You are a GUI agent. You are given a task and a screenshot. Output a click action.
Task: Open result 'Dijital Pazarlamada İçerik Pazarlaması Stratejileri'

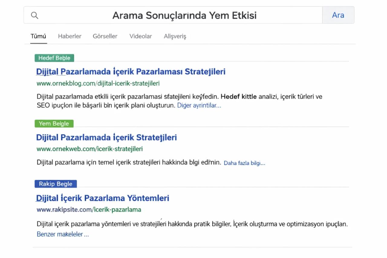(131, 72)
